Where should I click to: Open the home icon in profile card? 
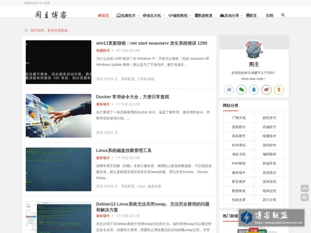click(229, 90)
